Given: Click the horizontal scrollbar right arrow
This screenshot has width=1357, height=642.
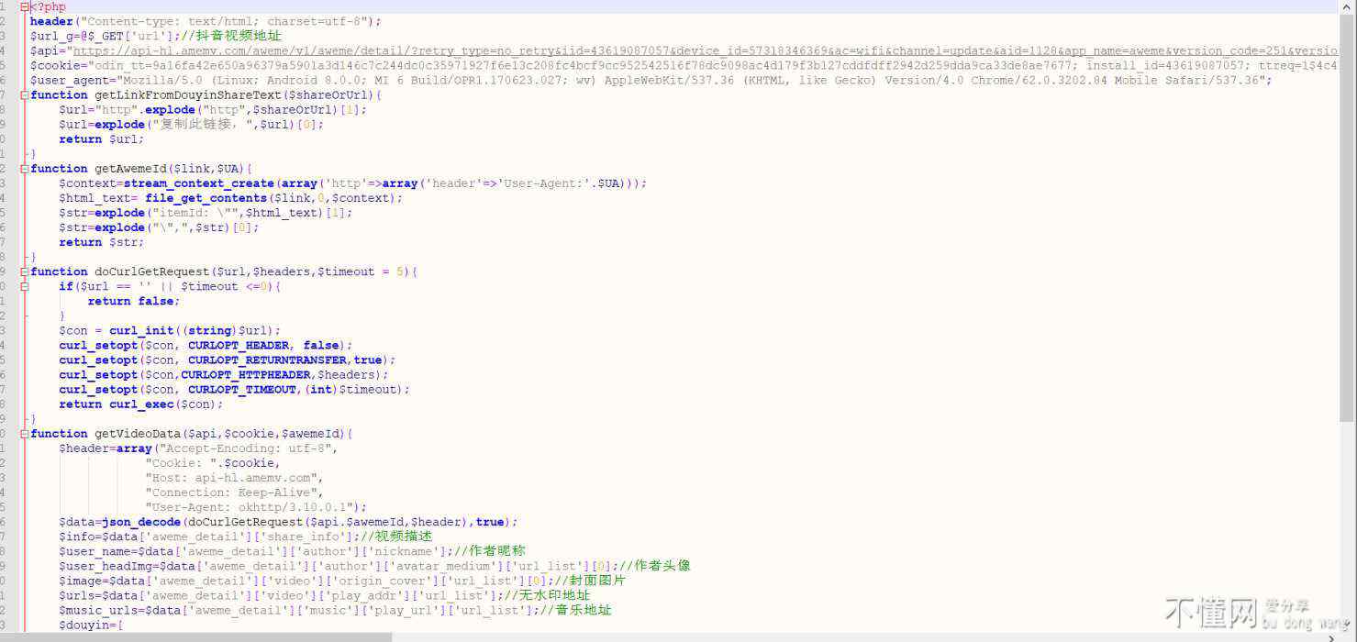Looking at the screenshot, I should point(1333,636).
